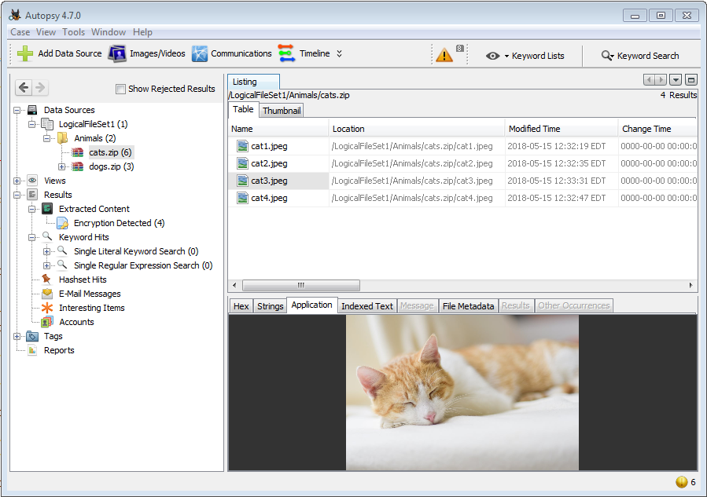
Task: Click the horizontal scrollbar in the table
Action: [300, 286]
